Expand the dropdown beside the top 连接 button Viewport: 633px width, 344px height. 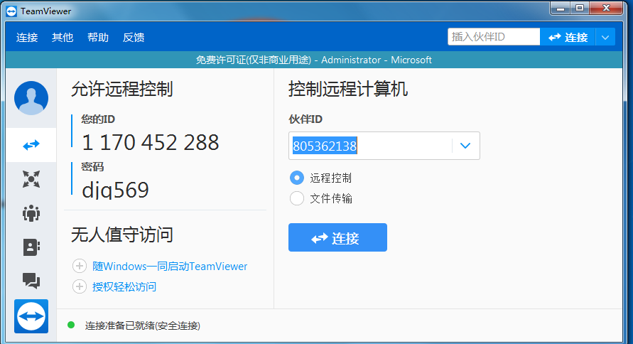pos(605,38)
